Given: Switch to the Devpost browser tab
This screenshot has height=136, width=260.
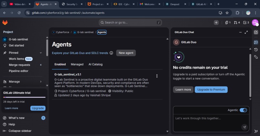Looking at the screenshot, I should pyautogui.click(x=176, y=4).
